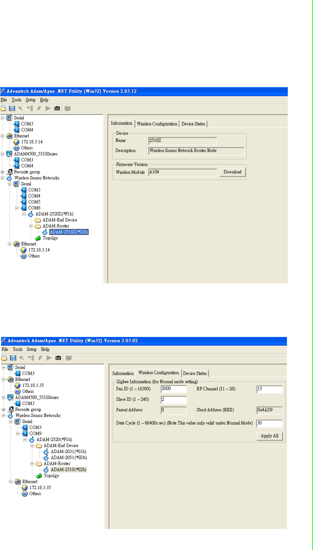The width and height of the screenshot is (313, 550).
Task: Open Setup menu in version 2.03.02 window
Action: tap(32, 349)
